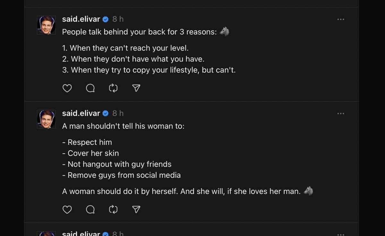Like the "People talk behind your back" post
Screen dimensions: 385x236
[67, 88]
